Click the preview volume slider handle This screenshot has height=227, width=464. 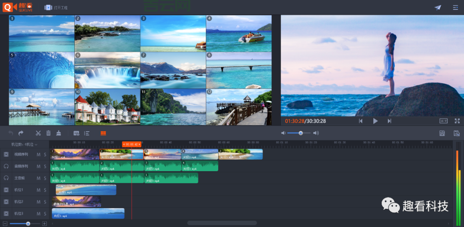(301, 133)
